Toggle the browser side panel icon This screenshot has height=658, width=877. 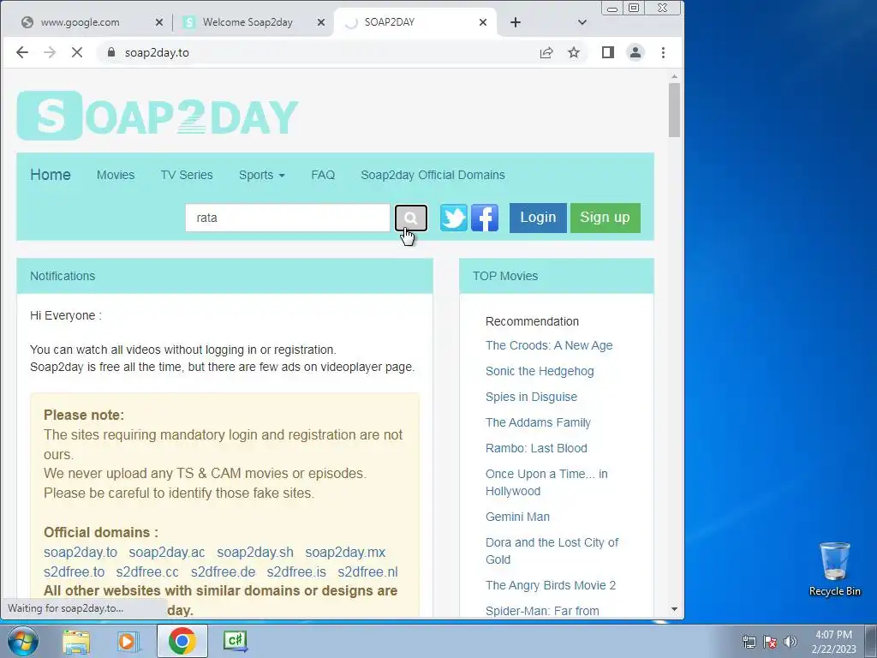pyautogui.click(x=608, y=52)
